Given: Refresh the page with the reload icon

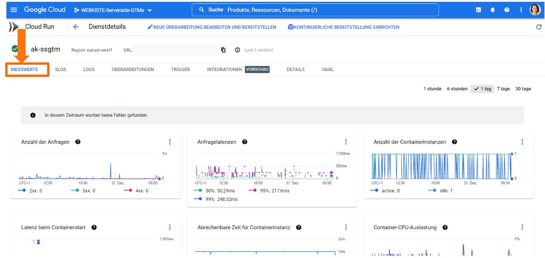Looking at the screenshot, I should pyautogui.click(x=539, y=27).
